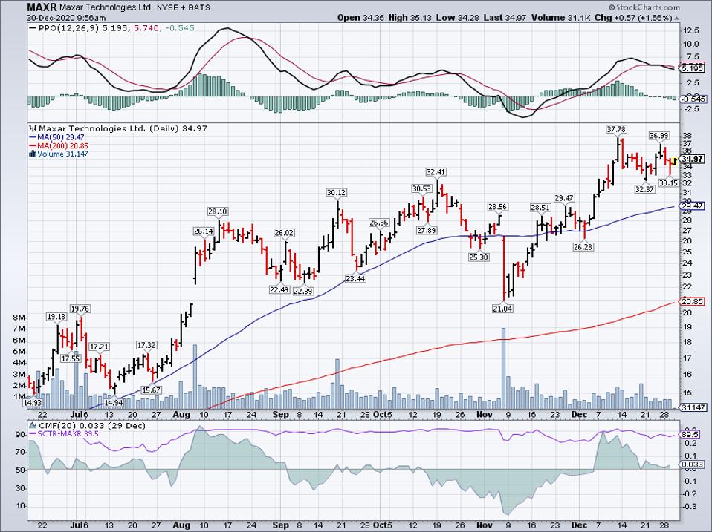Click the Last 34.97 value in the header
The width and height of the screenshot is (712, 532).
(505, 18)
